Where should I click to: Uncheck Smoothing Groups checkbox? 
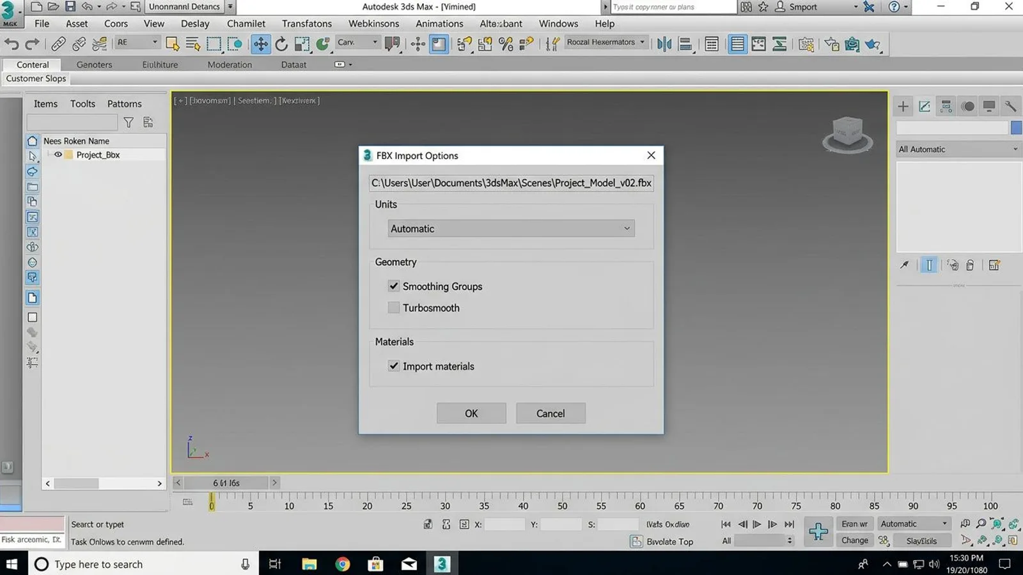(x=394, y=286)
